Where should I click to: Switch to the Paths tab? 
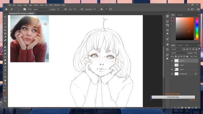187,45
